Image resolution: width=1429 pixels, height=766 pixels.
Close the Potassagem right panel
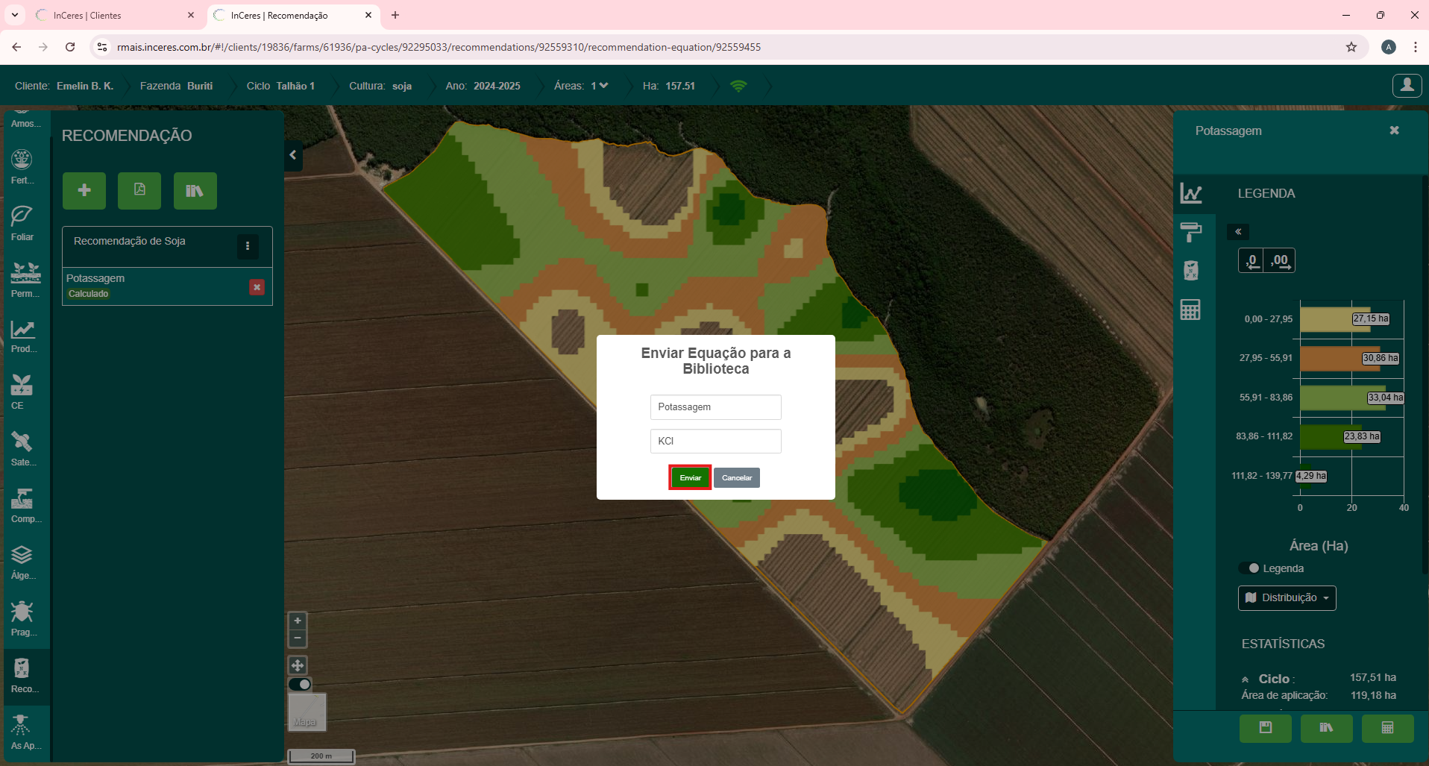coord(1394,131)
